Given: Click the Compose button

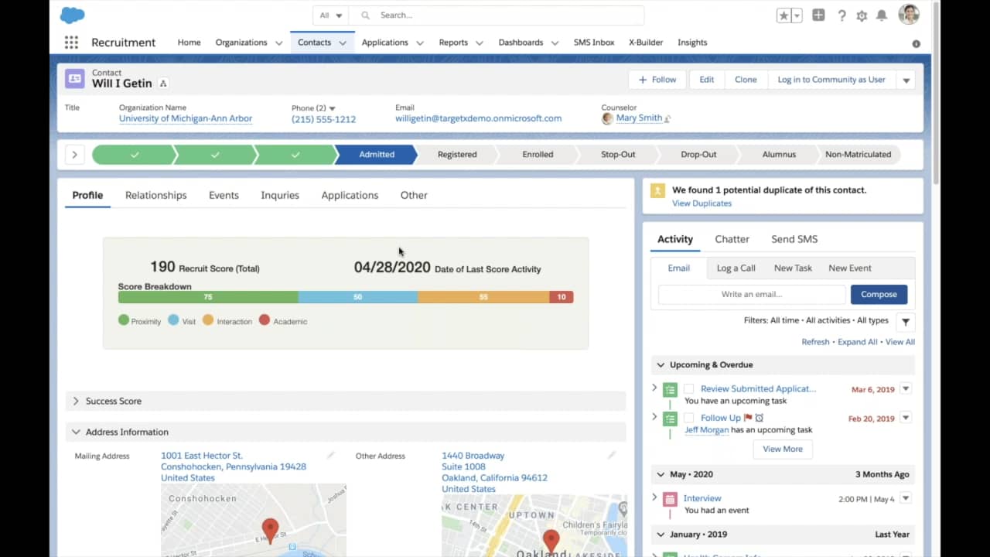Looking at the screenshot, I should tap(879, 295).
